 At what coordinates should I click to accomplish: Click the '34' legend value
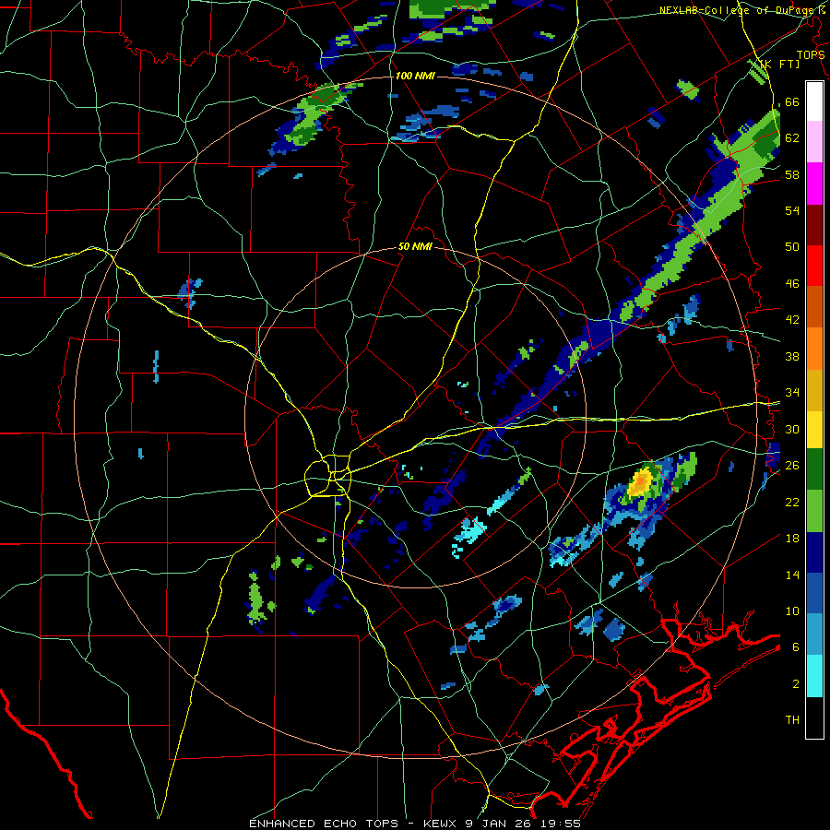792,392
